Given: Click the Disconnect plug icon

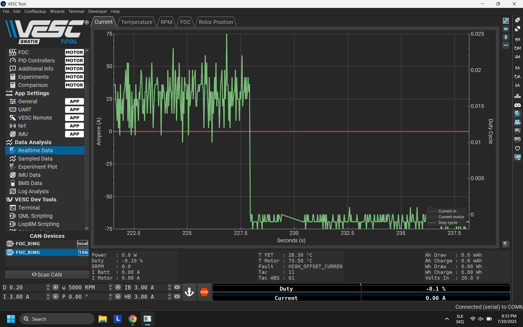Looking at the screenshot, I should pos(517,29).
